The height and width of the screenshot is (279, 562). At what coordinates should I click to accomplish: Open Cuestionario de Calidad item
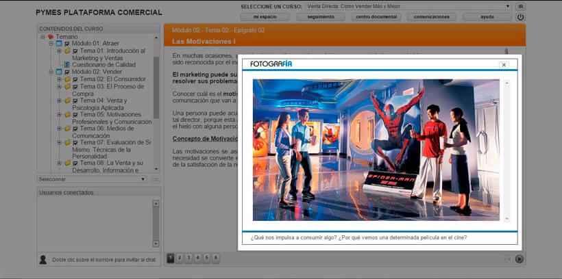(103, 65)
